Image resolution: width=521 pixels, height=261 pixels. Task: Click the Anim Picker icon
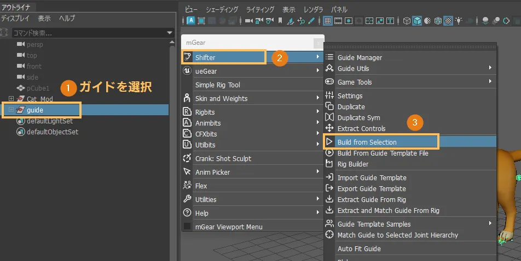[x=187, y=172]
